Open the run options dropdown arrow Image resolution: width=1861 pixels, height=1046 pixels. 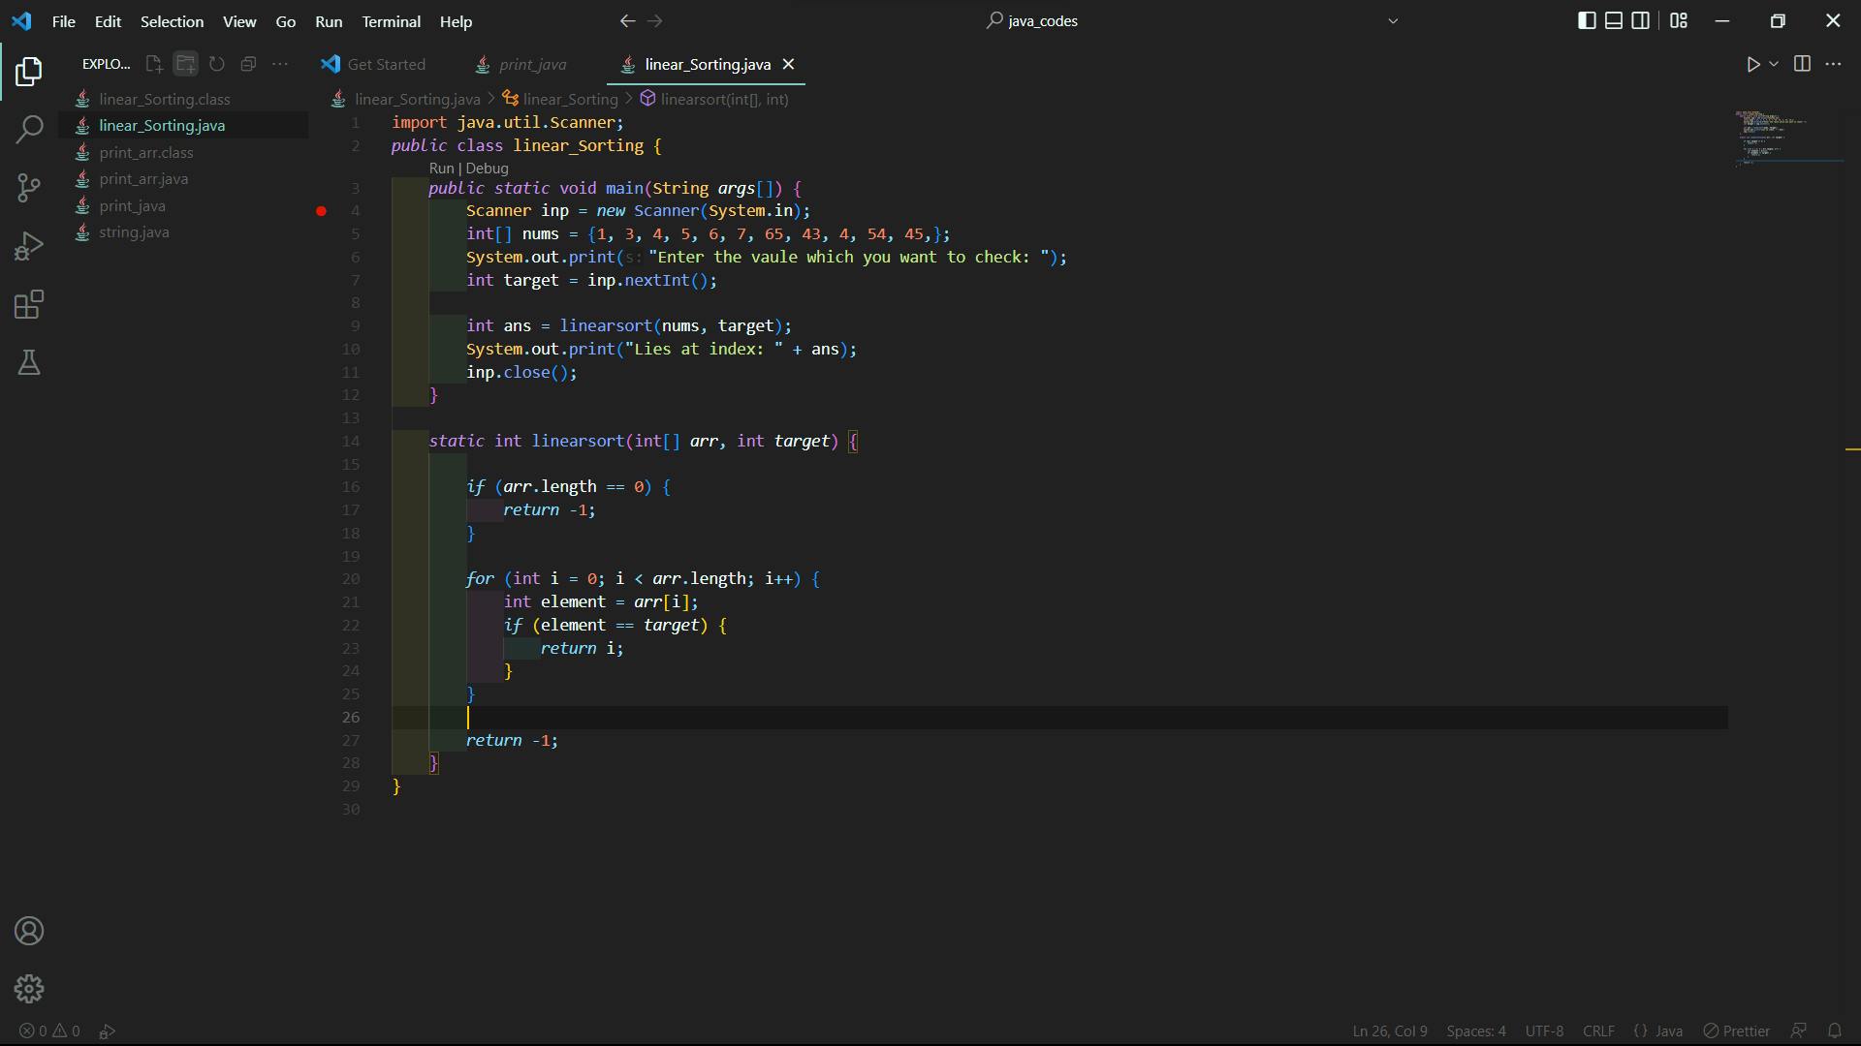1774,64
